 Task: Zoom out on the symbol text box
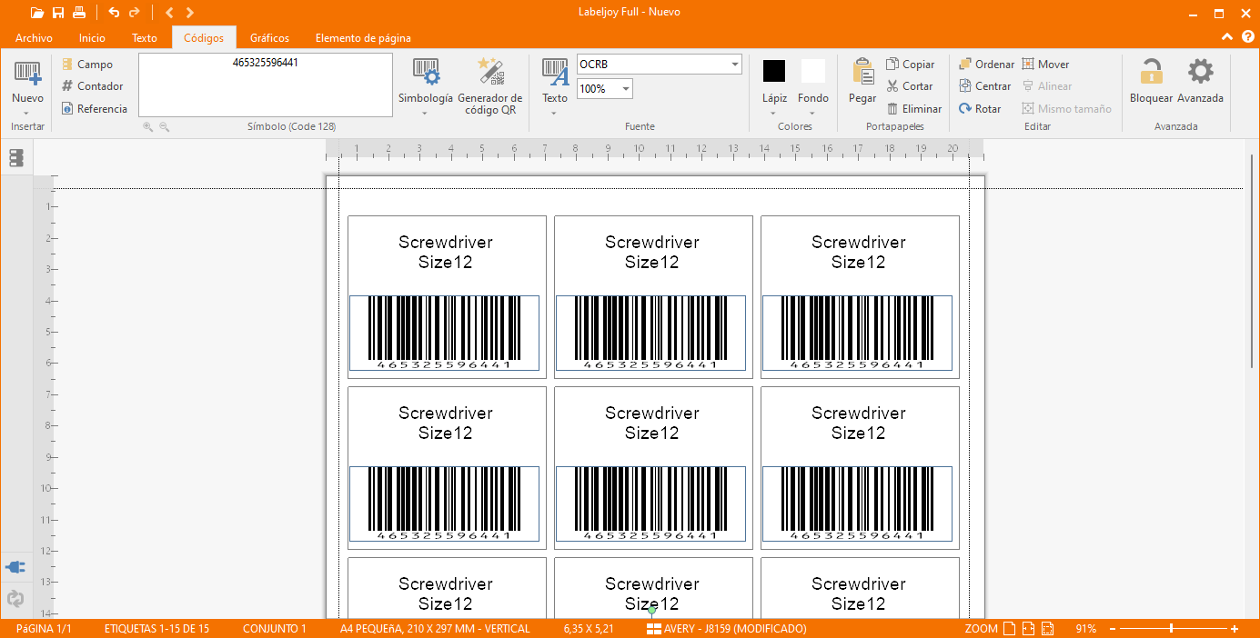(165, 127)
